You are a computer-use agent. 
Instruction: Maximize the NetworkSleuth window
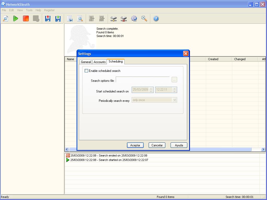click(x=257, y=4)
